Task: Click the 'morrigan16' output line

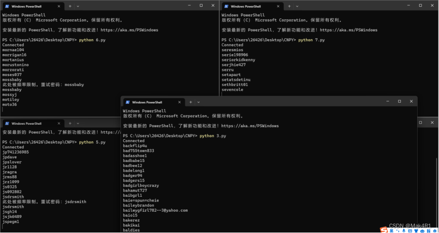Action: point(15,55)
